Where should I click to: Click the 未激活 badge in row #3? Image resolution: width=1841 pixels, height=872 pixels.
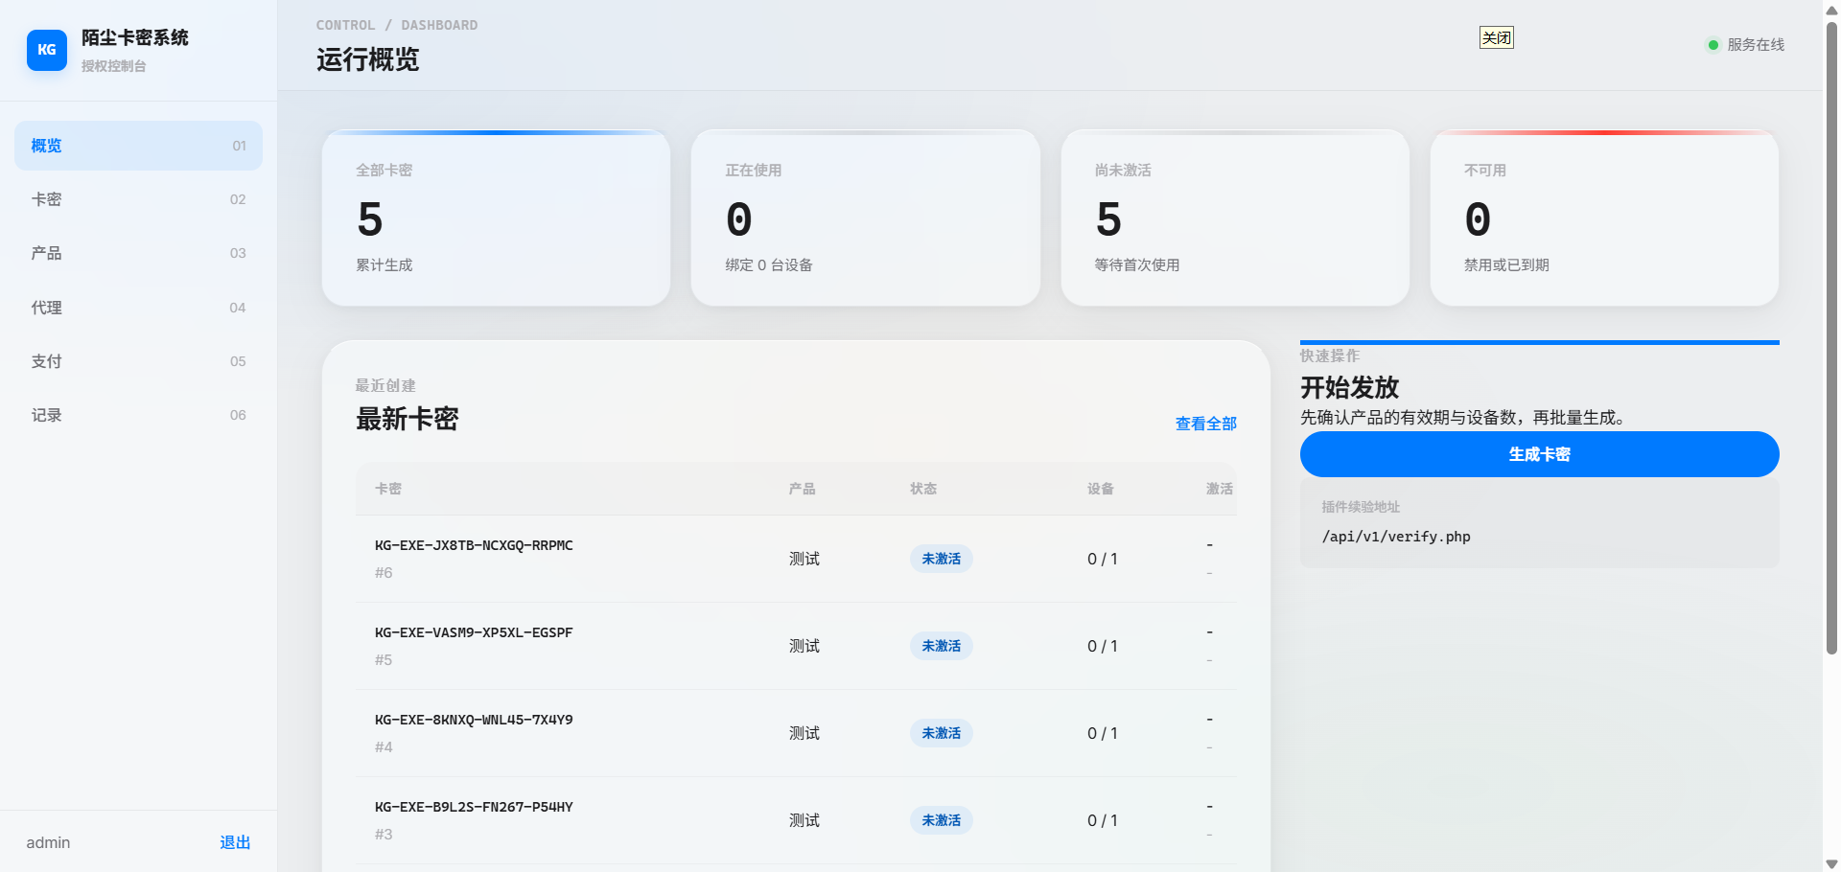point(941,820)
